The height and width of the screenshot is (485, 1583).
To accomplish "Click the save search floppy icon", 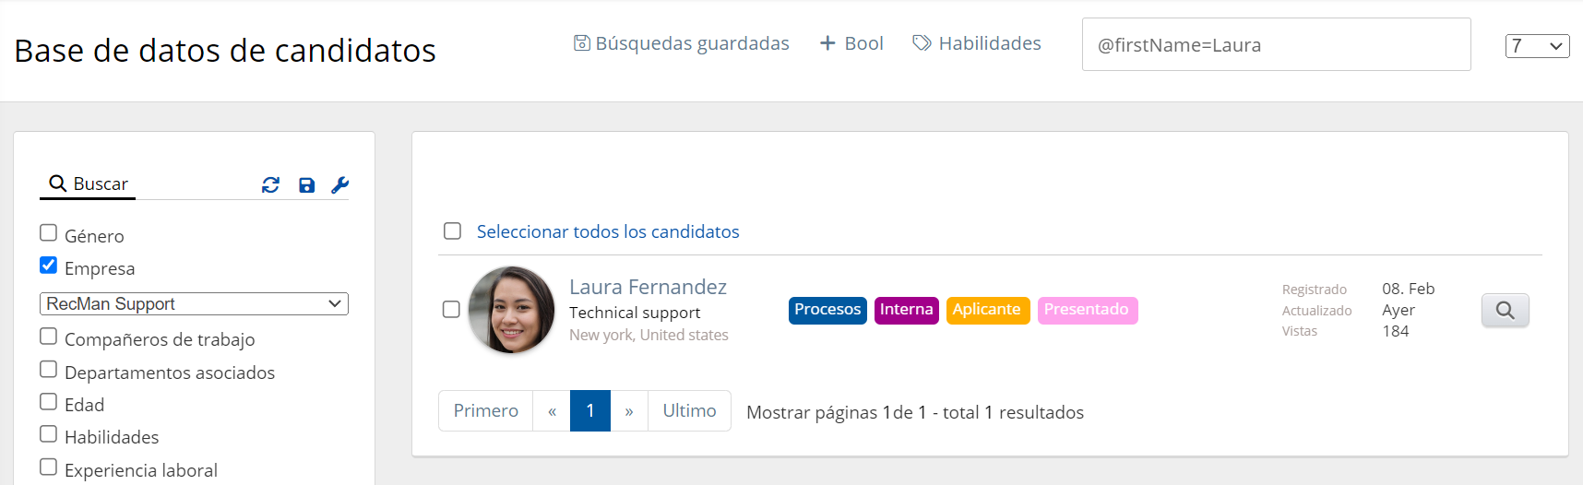I will [x=307, y=185].
